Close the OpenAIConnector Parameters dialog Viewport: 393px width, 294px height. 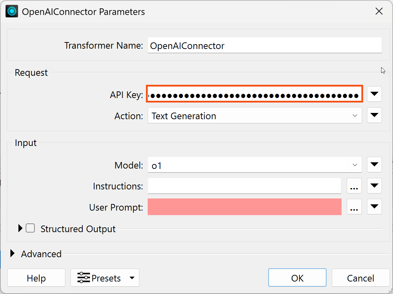coord(379,11)
